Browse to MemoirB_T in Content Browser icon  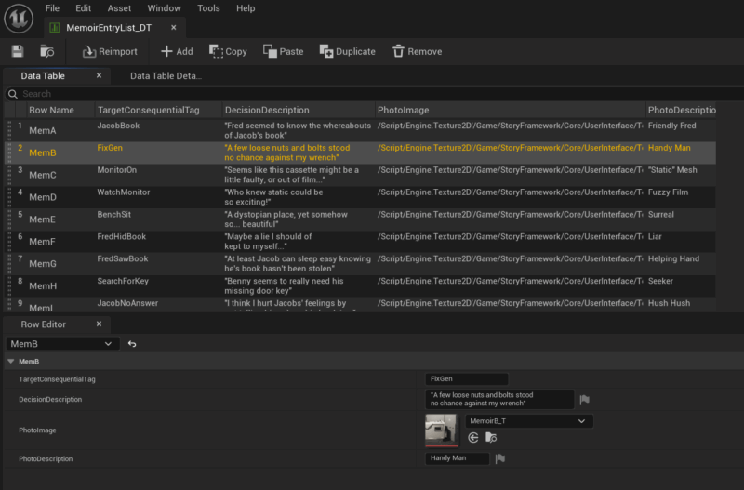tap(491, 437)
